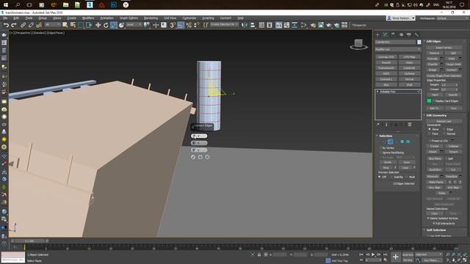Open the Modify tab in command panel

[386, 34]
